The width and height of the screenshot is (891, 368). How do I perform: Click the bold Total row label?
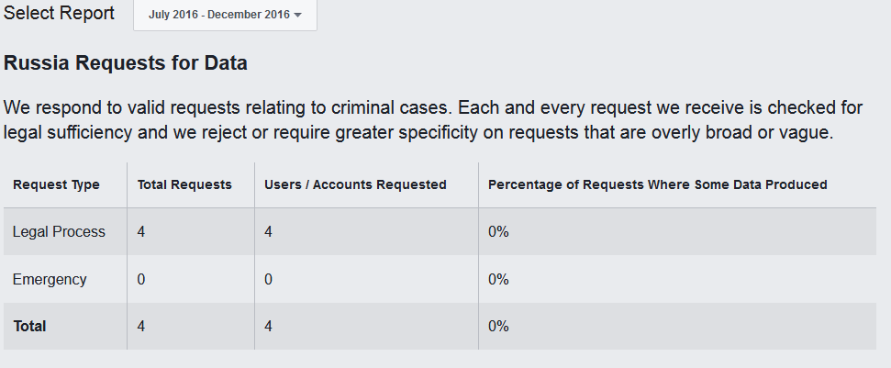point(29,327)
